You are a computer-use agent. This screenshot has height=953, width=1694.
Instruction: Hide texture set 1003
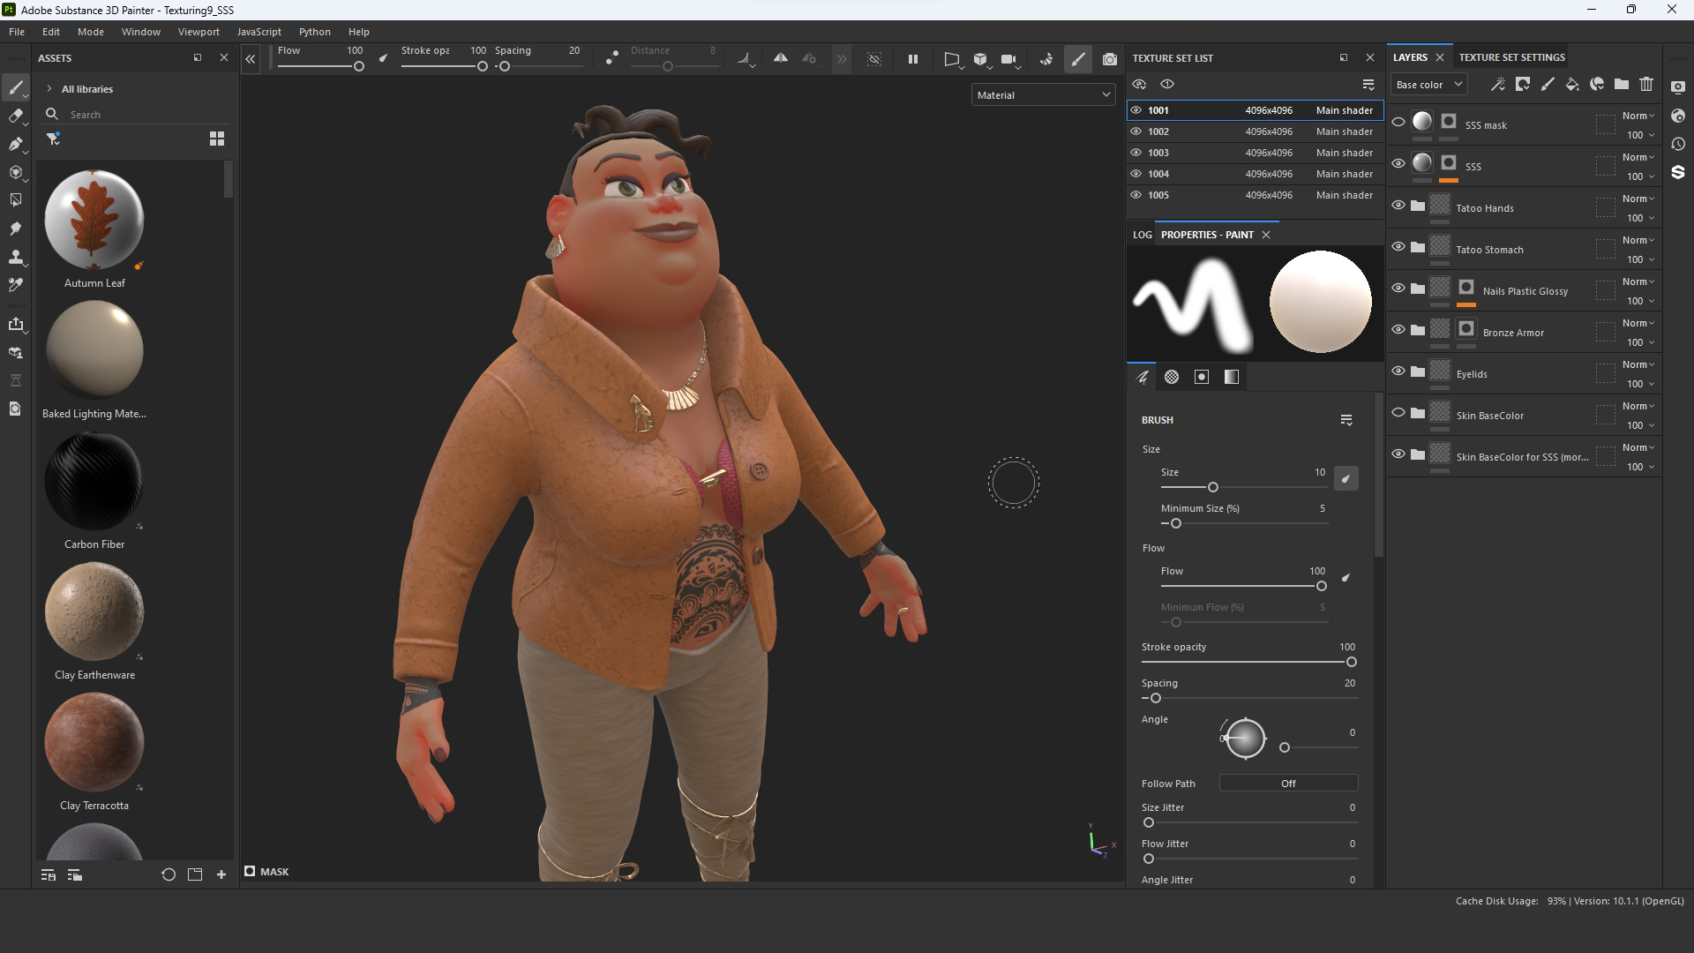click(1136, 153)
